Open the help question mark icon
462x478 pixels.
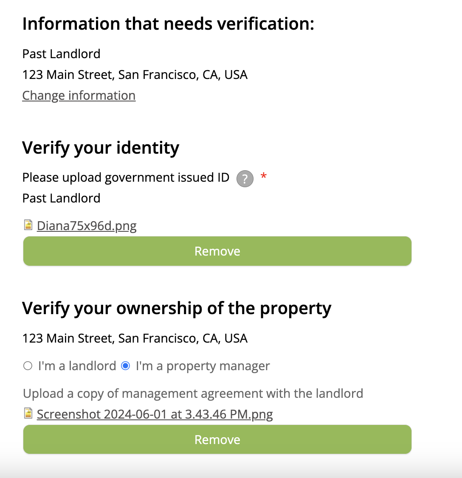(x=245, y=179)
